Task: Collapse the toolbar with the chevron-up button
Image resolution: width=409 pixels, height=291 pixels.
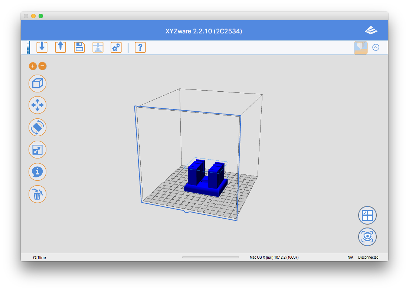Action: tap(376, 48)
